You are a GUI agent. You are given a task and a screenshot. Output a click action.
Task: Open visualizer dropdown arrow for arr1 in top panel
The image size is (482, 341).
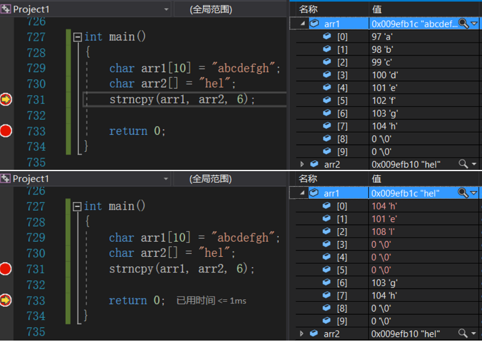474,24
